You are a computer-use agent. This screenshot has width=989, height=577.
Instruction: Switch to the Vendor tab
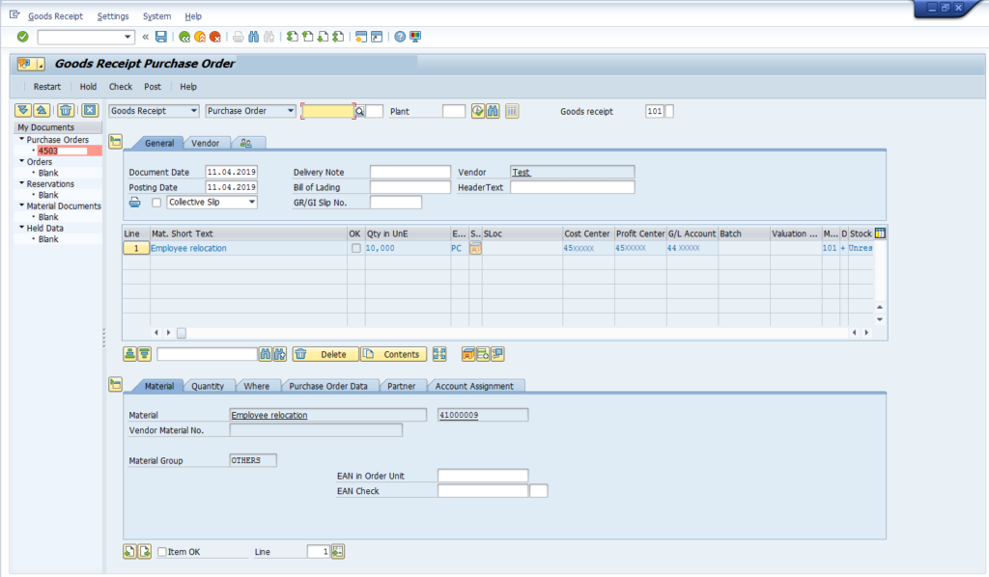(x=205, y=143)
